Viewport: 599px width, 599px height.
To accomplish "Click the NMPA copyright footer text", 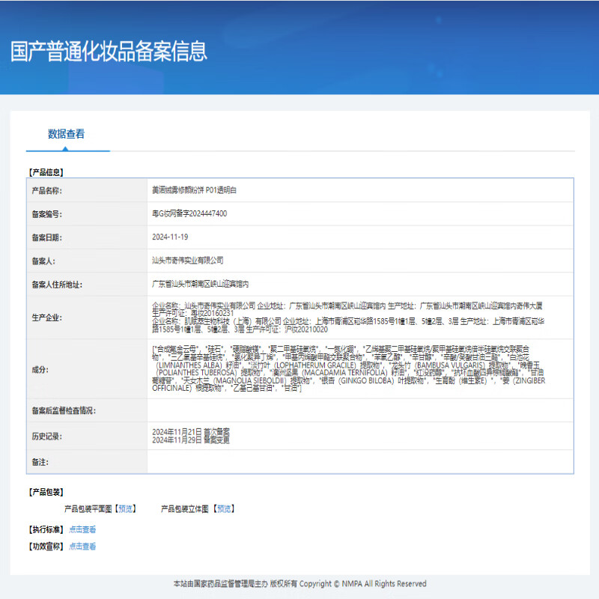I will (x=300, y=584).
